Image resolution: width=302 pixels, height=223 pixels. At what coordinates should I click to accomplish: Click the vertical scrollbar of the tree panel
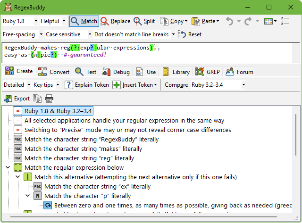(x=296, y=135)
